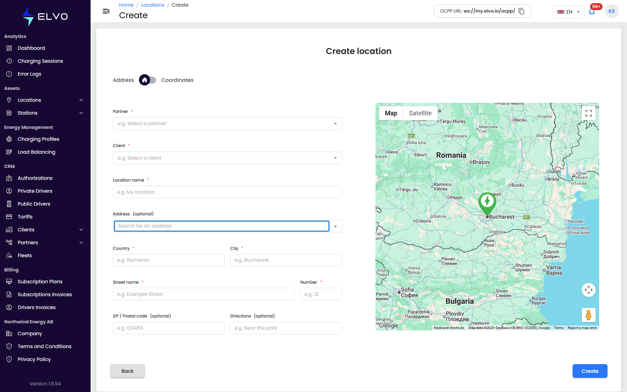Go to Locations breadcrumb

pyautogui.click(x=152, y=5)
